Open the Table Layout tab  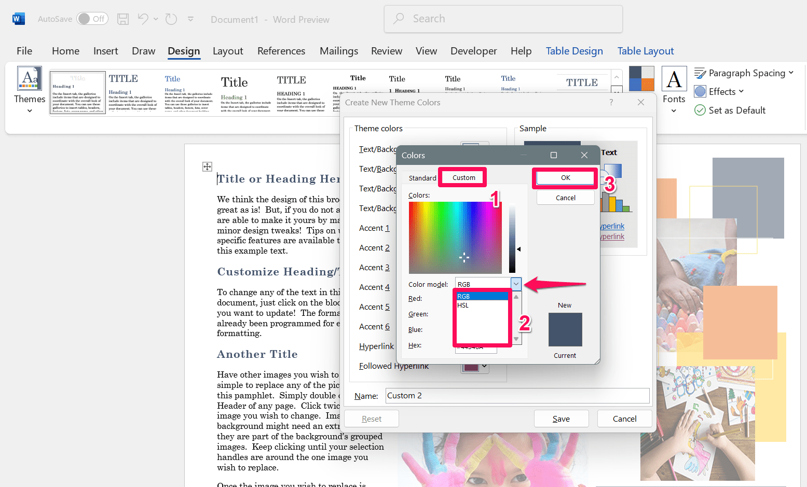[x=646, y=51]
